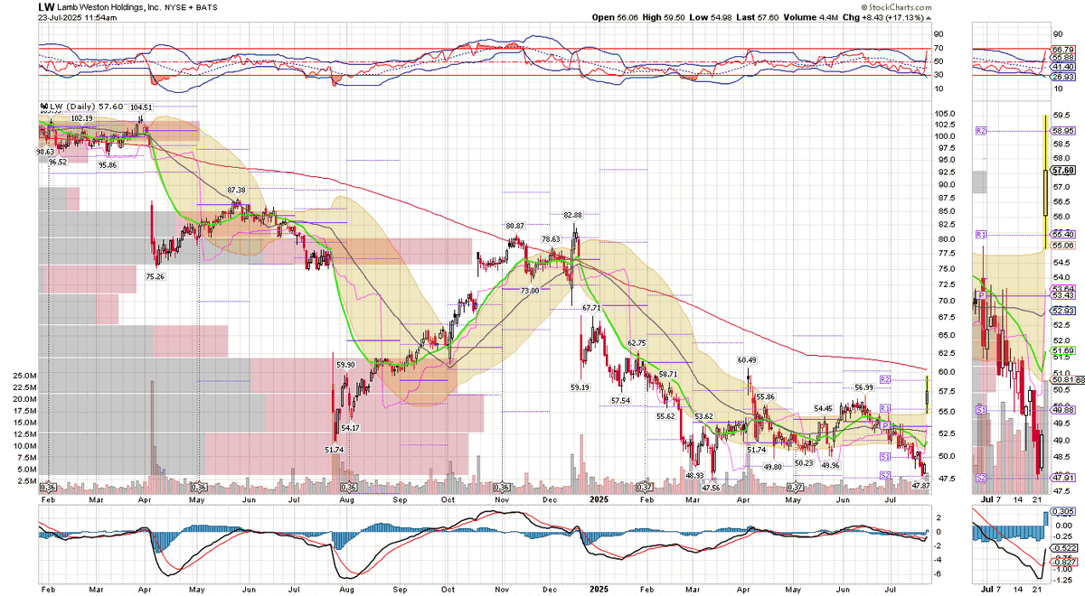Image resolution: width=1085 pixels, height=596 pixels.
Task: Click the 23-Jul-2025 11:54am timestamp
Action: pyautogui.click(x=77, y=18)
